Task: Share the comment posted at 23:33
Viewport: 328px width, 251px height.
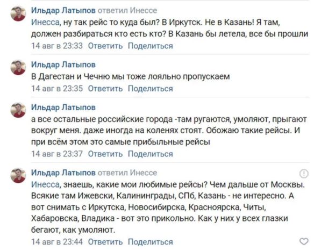Action: [x=150, y=46]
